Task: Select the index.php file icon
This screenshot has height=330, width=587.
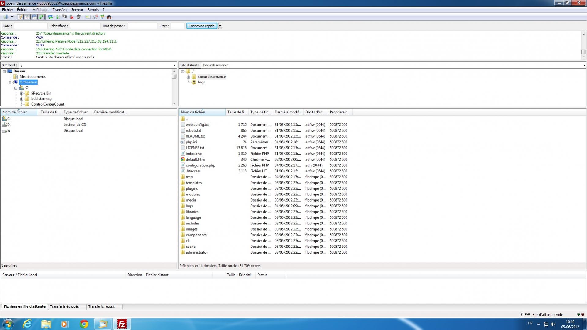Action: pos(183,154)
